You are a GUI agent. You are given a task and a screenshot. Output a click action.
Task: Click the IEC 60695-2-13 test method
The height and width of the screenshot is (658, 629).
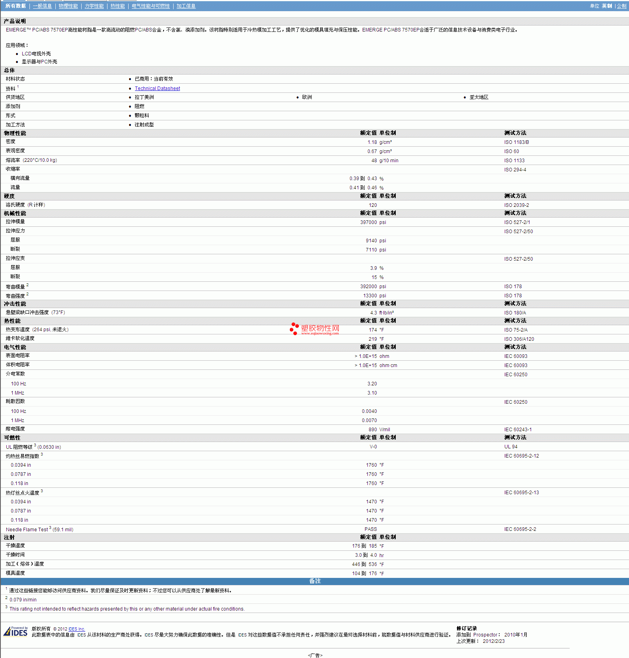click(522, 493)
